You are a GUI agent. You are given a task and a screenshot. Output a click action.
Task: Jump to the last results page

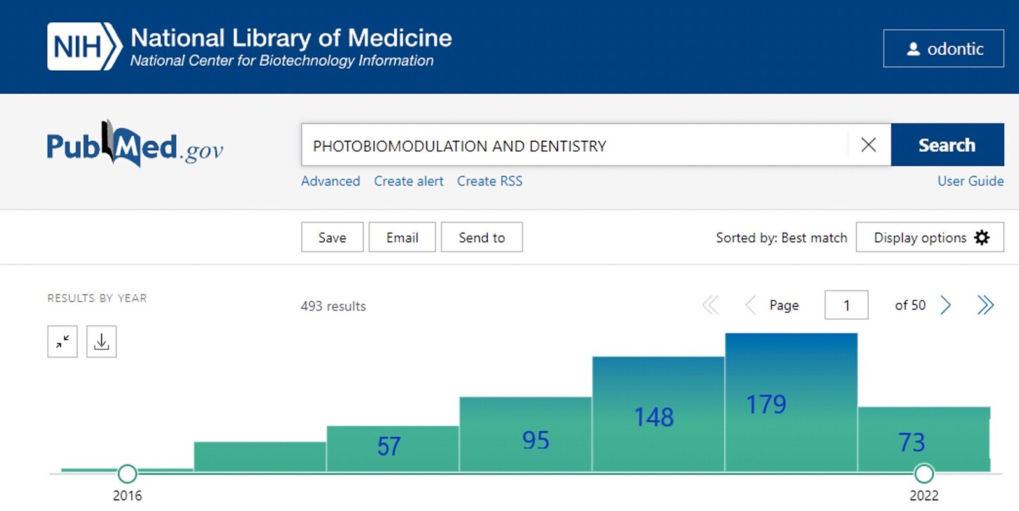click(985, 306)
